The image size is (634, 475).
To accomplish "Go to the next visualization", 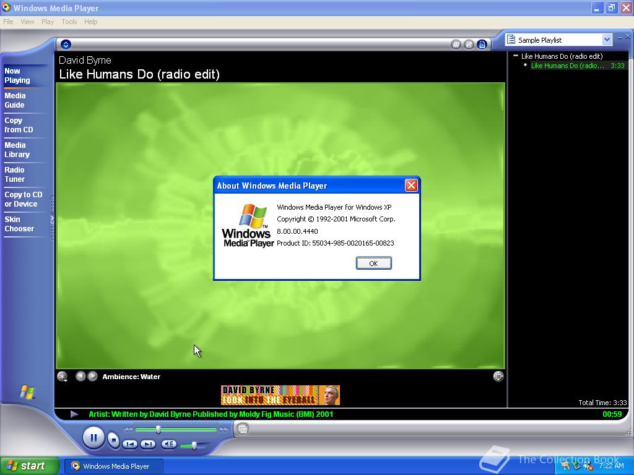I will click(93, 377).
